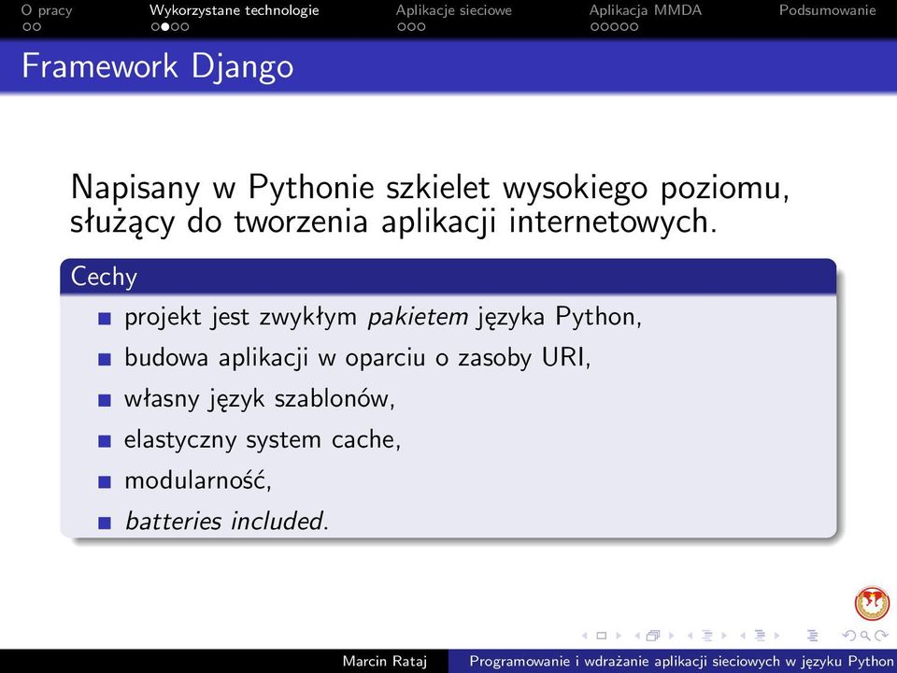Select last dot under Aplikacje sieciowe

tap(420, 26)
